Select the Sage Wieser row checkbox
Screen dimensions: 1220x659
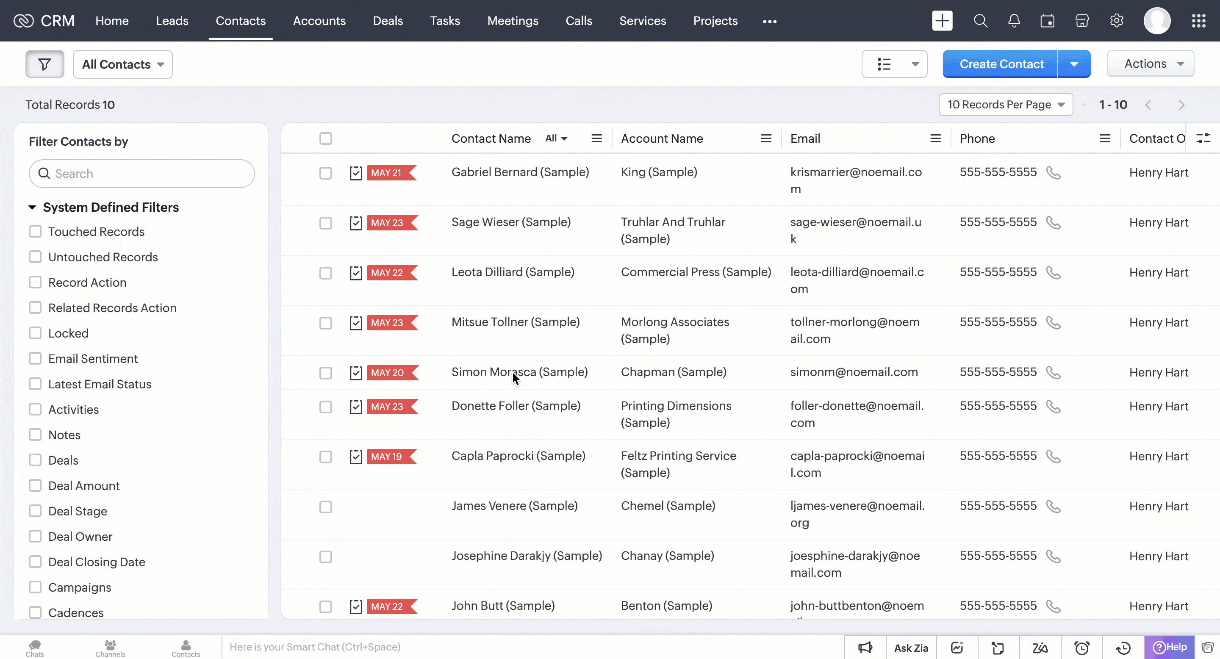click(325, 223)
